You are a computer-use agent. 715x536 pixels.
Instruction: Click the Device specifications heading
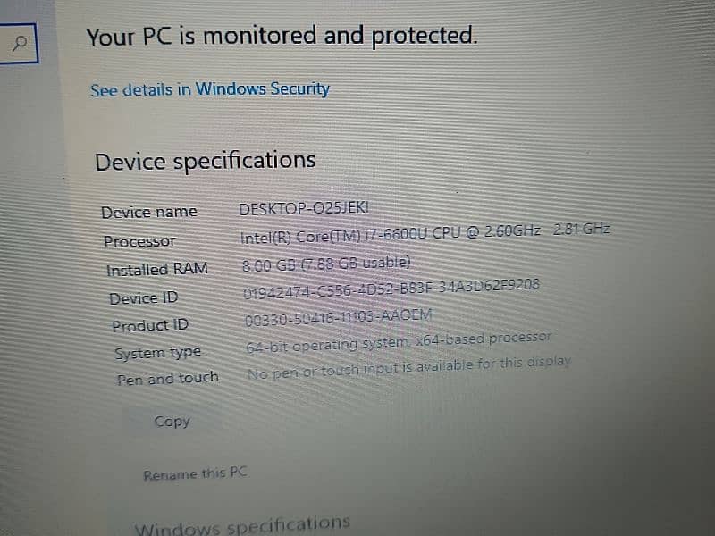pos(205,162)
